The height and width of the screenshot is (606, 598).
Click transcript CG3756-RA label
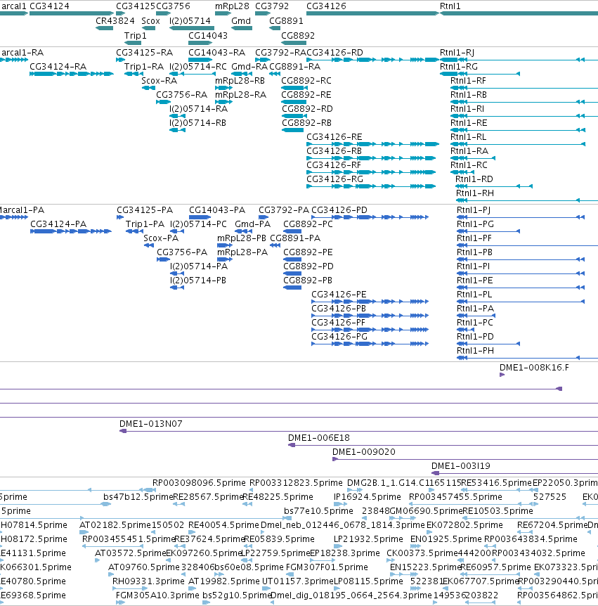181,95
